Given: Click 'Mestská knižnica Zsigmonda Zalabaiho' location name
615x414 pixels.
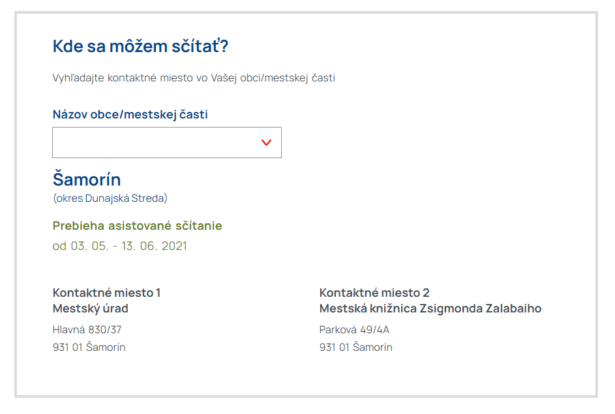Looking at the screenshot, I should pos(430,309).
